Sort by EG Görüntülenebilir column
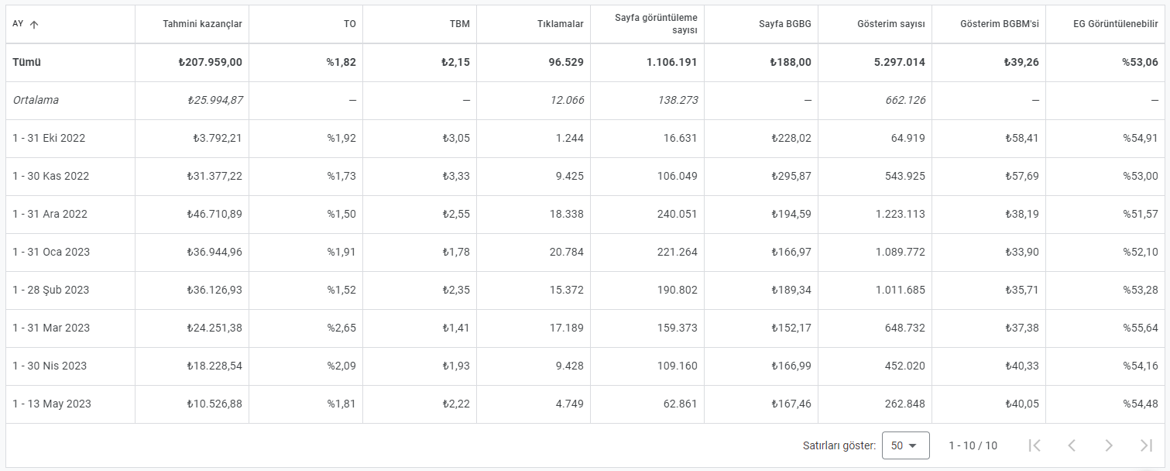Screen dimensions: 1170x471 [1116, 24]
